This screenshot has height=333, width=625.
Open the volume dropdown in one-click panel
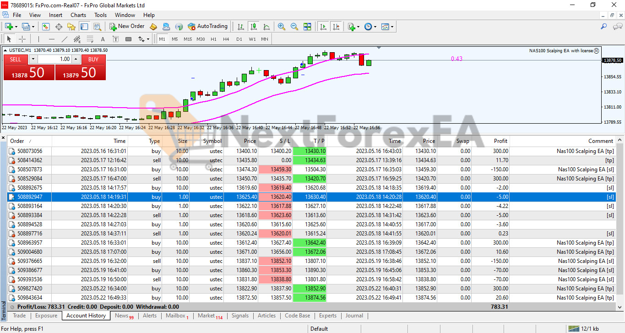pyautogui.click(x=33, y=59)
